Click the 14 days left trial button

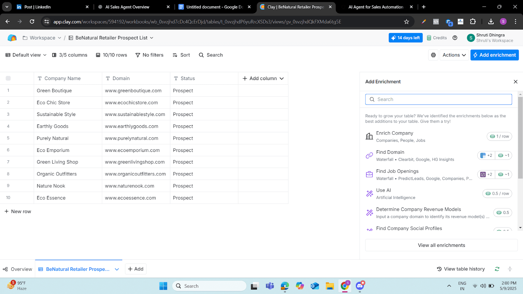point(406,38)
